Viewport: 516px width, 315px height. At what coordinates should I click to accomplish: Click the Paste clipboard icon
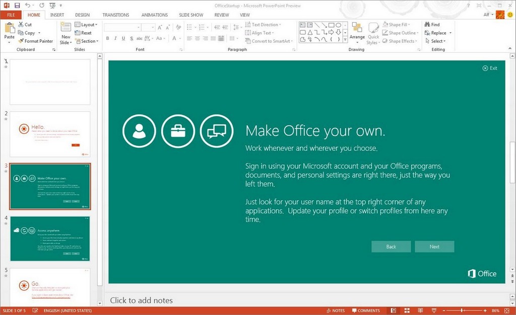pos(9,28)
